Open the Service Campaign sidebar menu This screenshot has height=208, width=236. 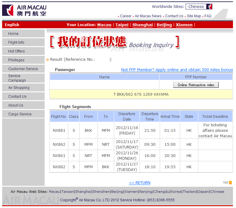coord(23,78)
